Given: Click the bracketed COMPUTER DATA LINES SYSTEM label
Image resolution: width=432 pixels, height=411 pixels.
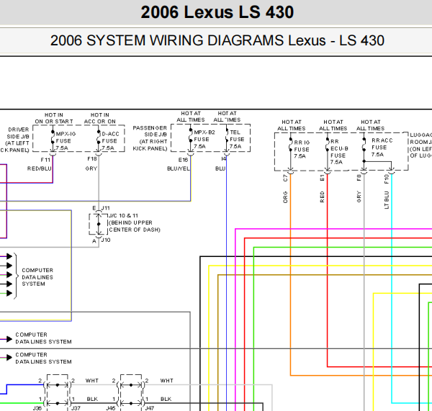Looking at the screenshot, I should 37,277.
